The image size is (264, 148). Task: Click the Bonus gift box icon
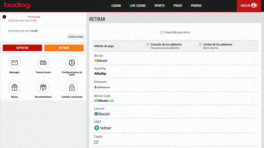pos(15,87)
